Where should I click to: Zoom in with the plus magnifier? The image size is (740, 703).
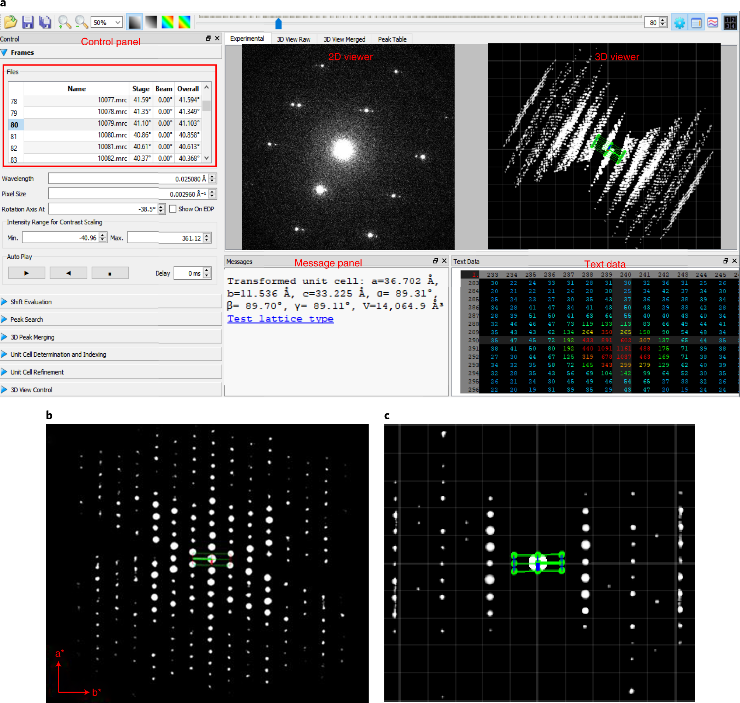[x=64, y=22]
